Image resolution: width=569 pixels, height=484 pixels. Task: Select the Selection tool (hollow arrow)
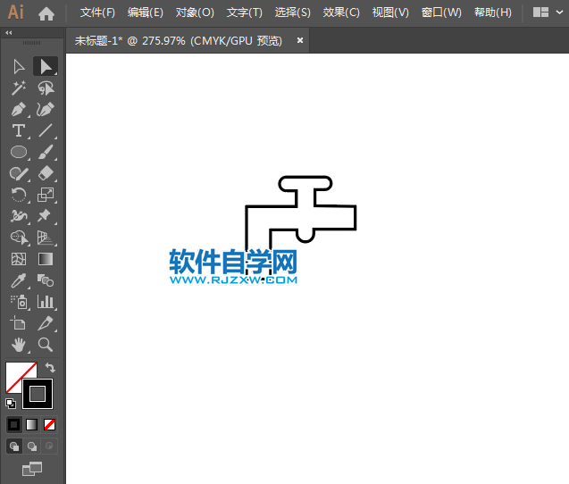[19, 67]
